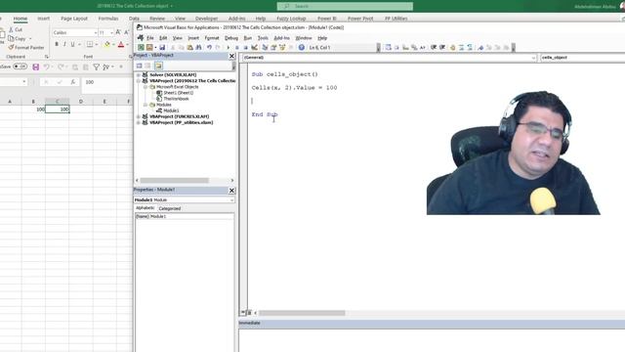
Task: Open the VBA Tools menu
Action: pos(263,38)
